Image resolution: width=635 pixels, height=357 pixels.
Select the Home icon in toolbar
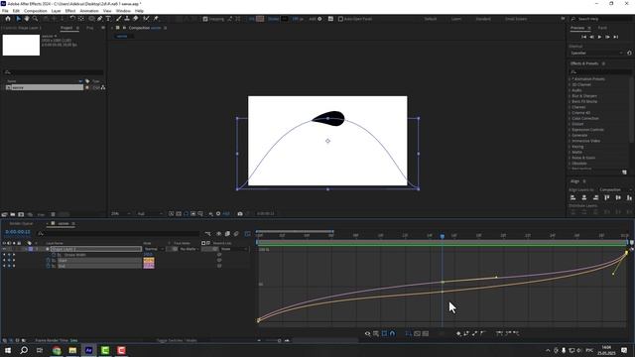[x=8, y=19]
